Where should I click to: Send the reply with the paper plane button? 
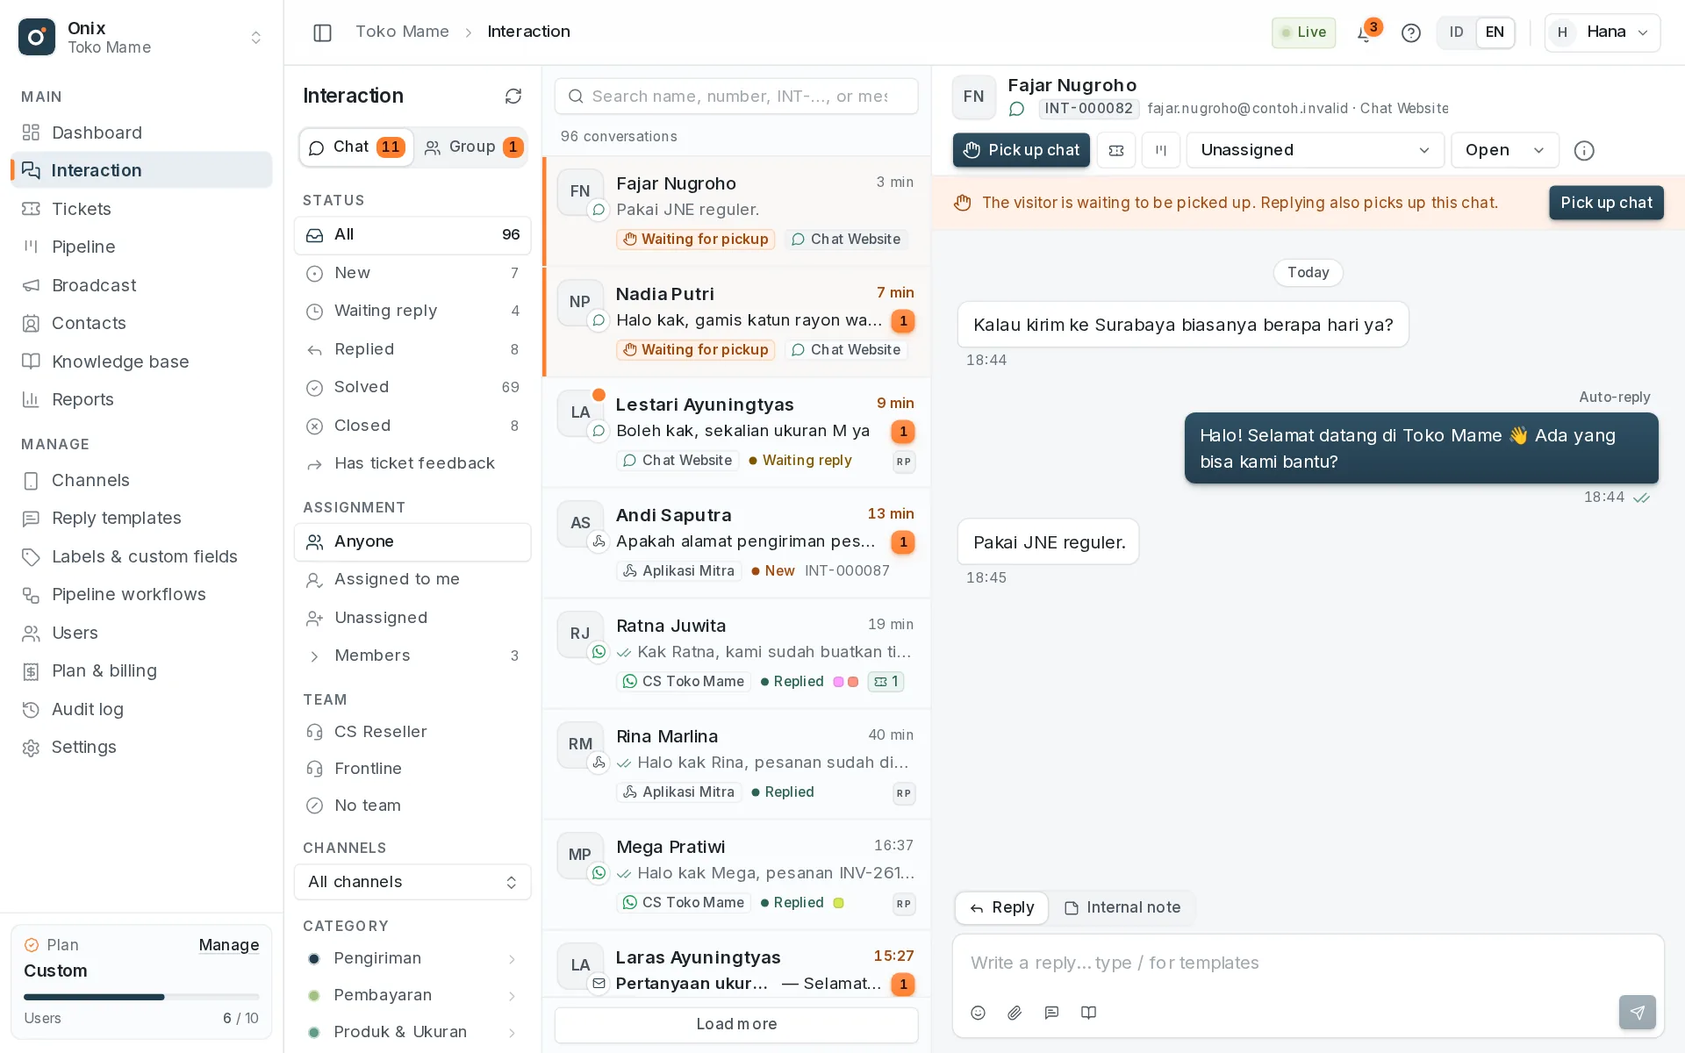tap(1637, 1012)
